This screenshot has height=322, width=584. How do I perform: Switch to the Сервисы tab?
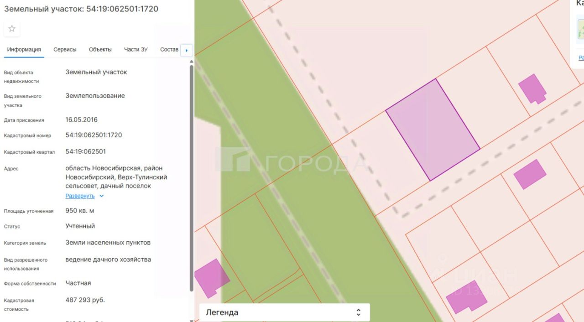(65, 49)
